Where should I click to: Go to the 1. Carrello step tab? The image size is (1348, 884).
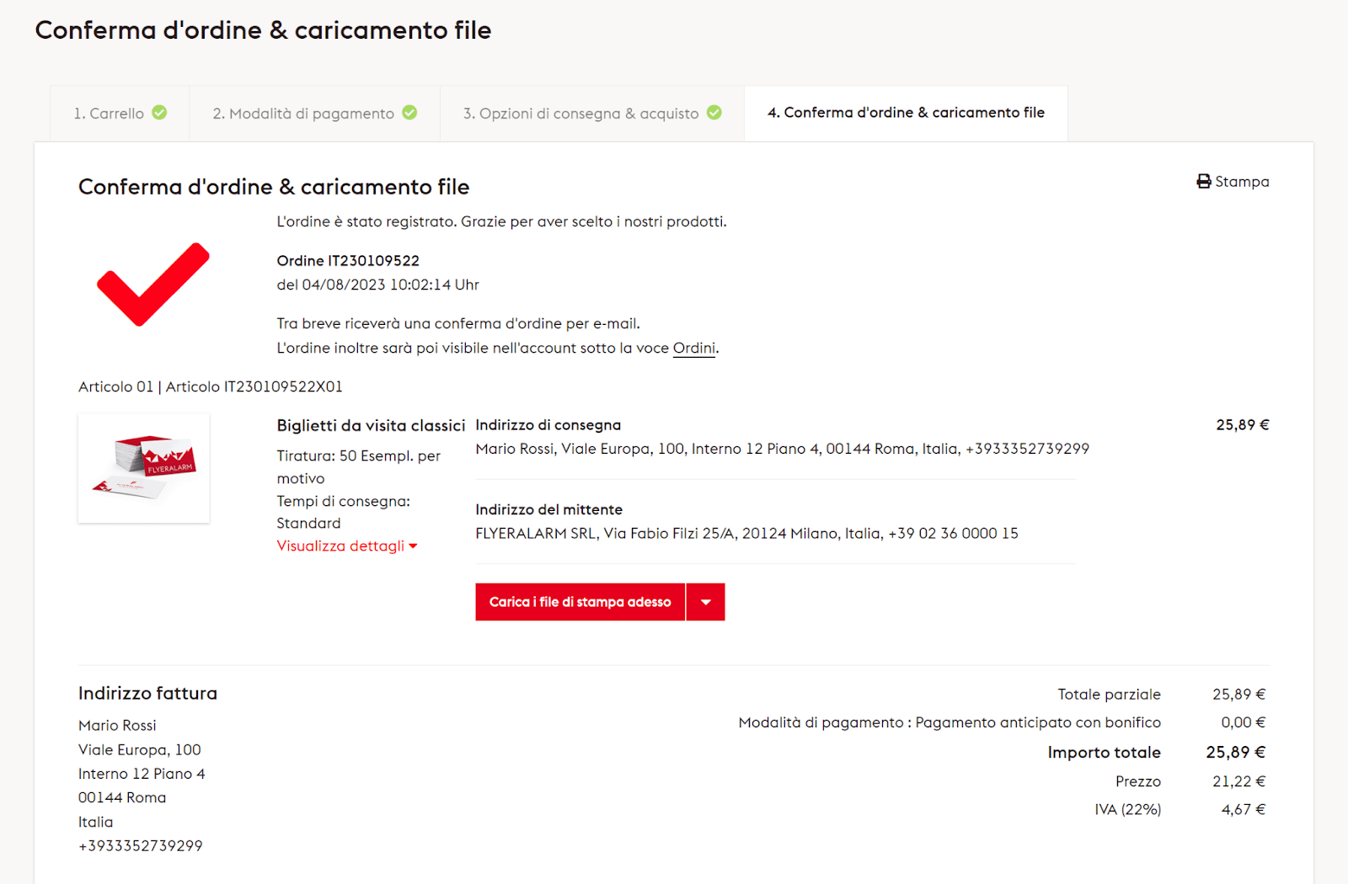coord(109,114)
